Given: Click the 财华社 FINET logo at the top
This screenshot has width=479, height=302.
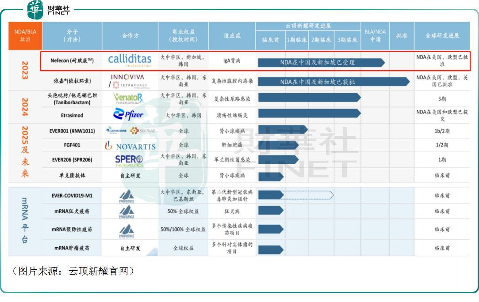Looking at the screenshot, I should [46, 10].
